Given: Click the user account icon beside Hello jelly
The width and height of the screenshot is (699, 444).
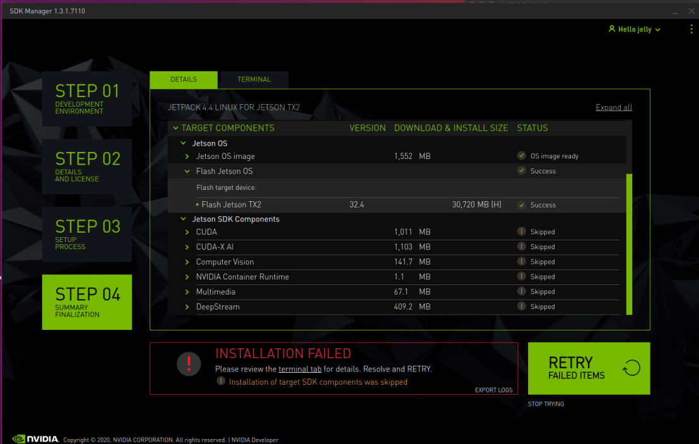Looking at the screenshot, I should point(612,29).
